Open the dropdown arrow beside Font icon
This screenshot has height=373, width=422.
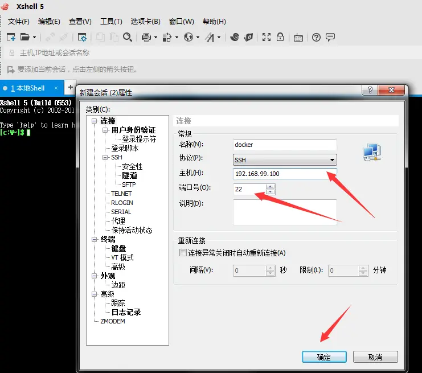[x=219, y=37]
